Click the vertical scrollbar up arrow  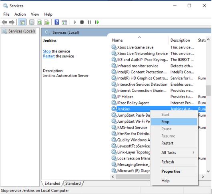pyautogui.click(x=208, y=40)
